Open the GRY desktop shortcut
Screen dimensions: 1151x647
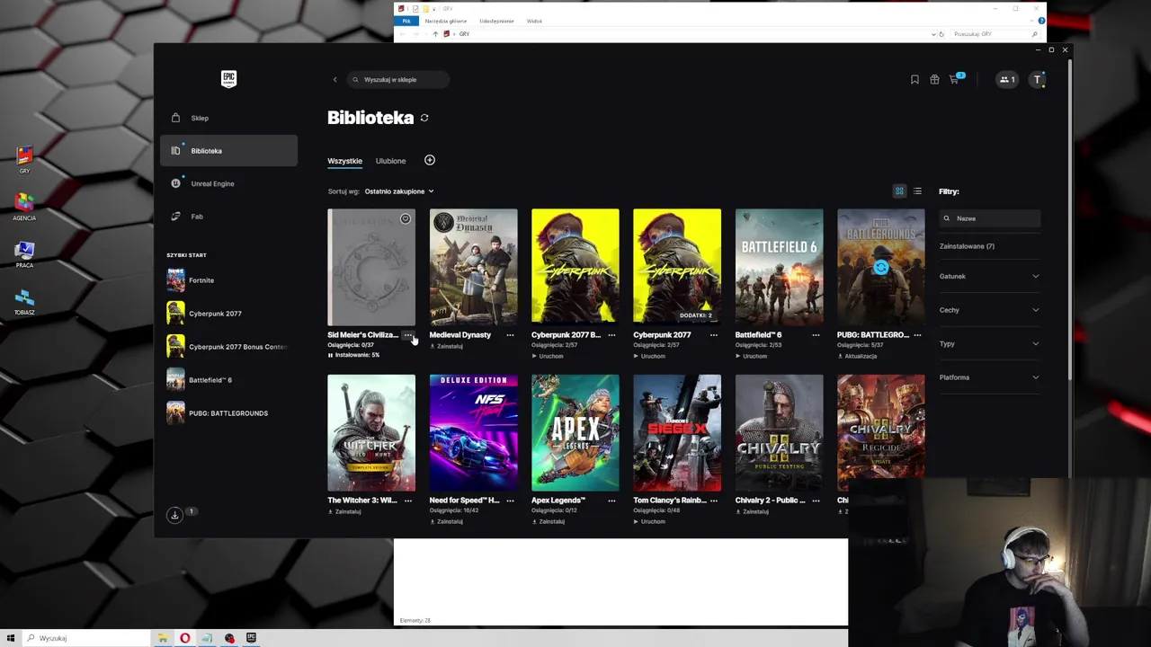[24, 161]
